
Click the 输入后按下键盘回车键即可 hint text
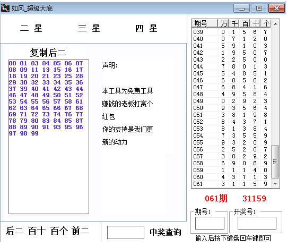[233, 239]
